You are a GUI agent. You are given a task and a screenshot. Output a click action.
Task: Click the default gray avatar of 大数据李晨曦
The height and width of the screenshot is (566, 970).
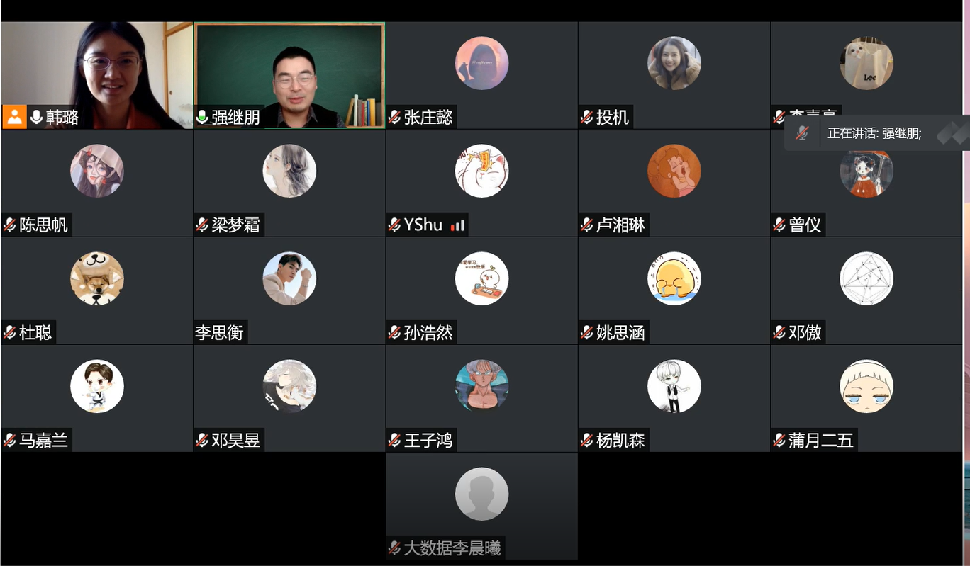tap(482, 494)
